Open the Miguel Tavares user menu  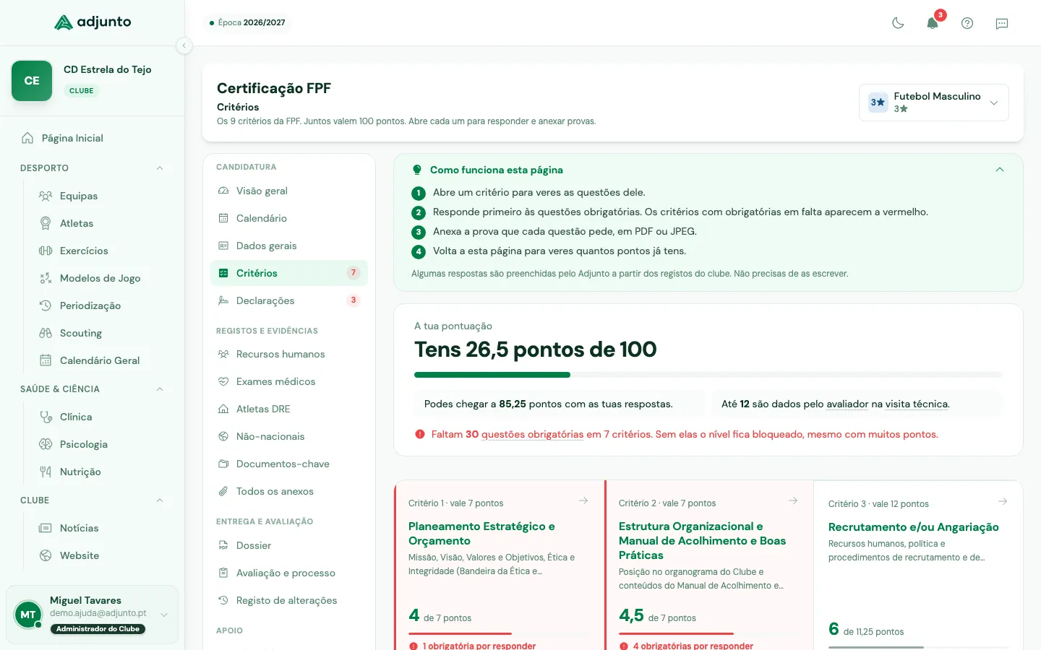(93, 615)
